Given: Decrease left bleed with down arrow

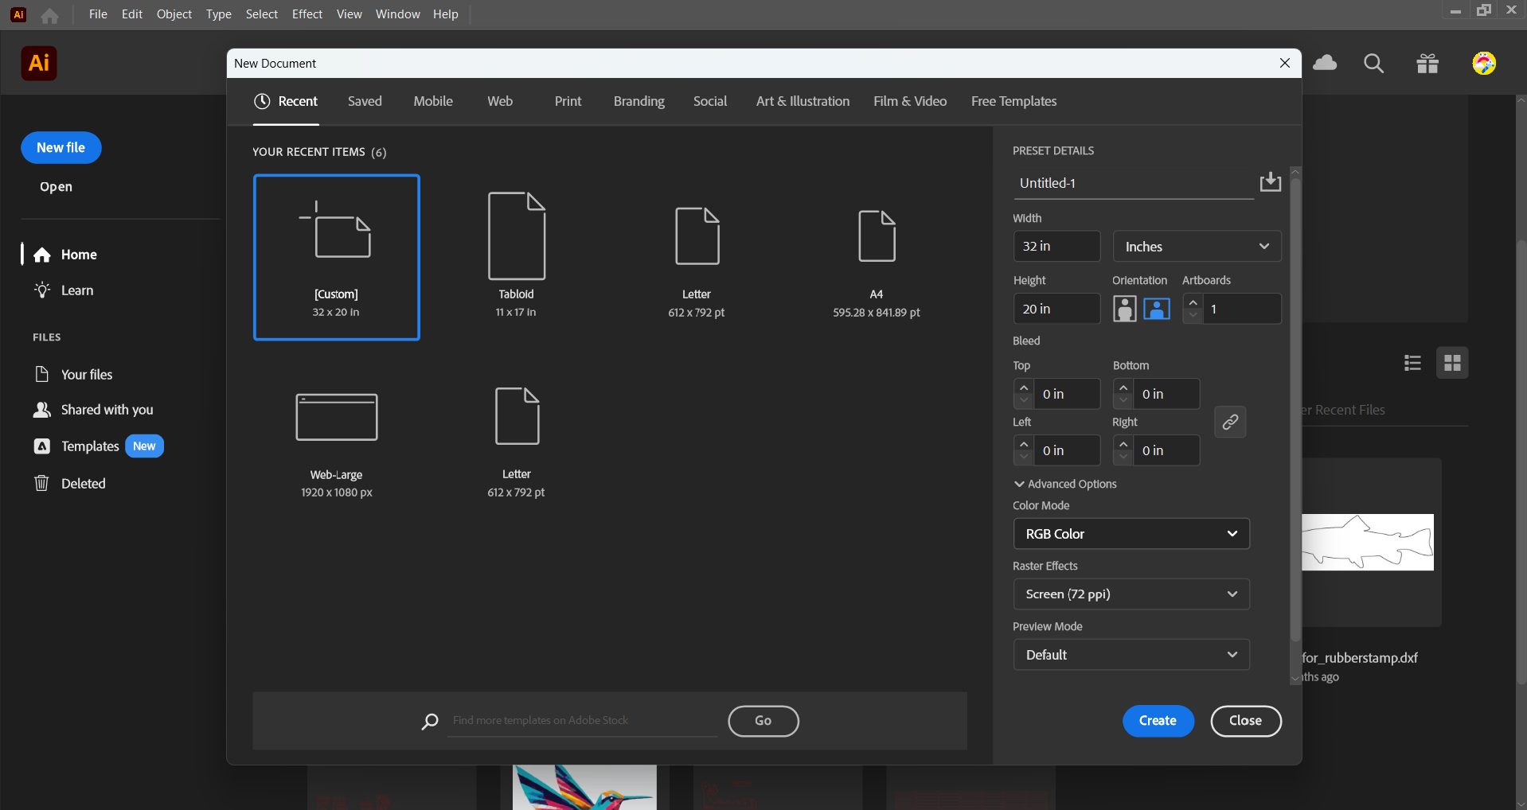Looking at the screenshot, I should tap(1024, 457).
